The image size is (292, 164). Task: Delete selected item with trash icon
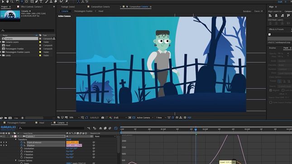click(x=22, y=118)
